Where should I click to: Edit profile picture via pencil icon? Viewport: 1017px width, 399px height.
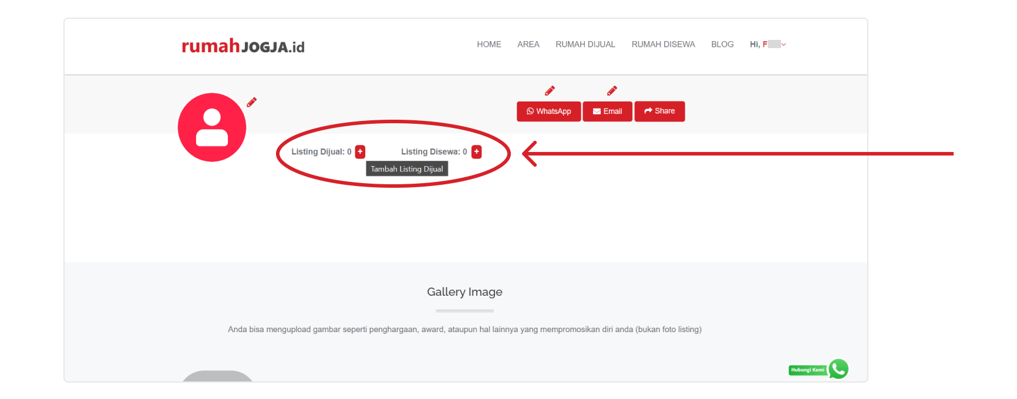pos(251,102)
